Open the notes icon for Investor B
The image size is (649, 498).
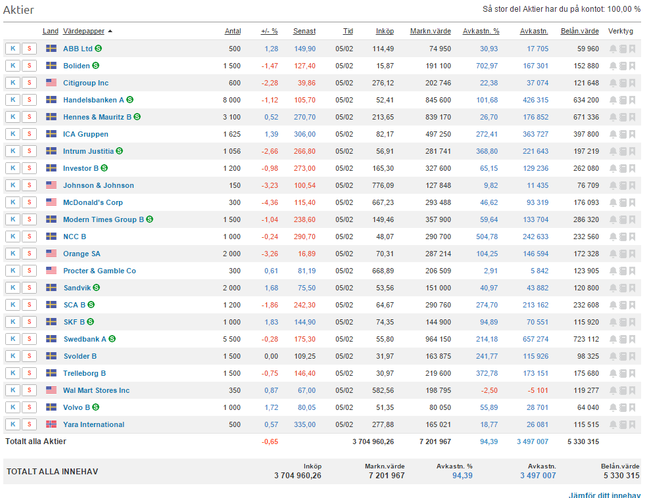623,168
